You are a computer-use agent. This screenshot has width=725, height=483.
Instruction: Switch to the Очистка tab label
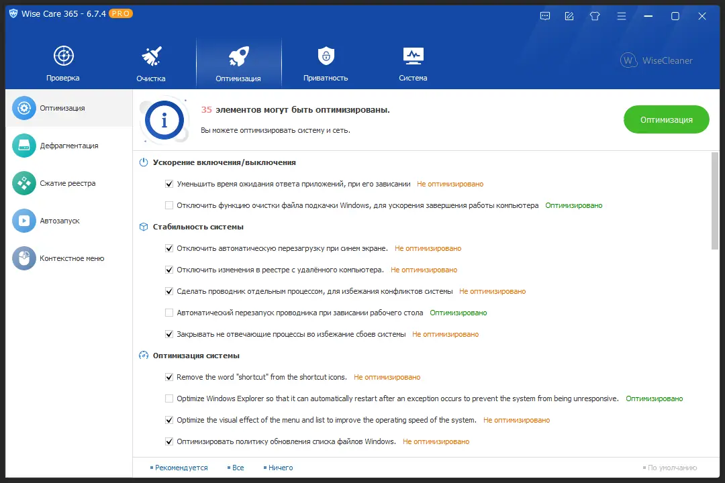pyautogui.click(x=151, y=78)
